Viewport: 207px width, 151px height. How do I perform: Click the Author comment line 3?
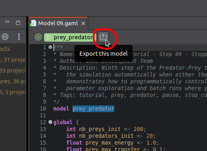(103, 61)
